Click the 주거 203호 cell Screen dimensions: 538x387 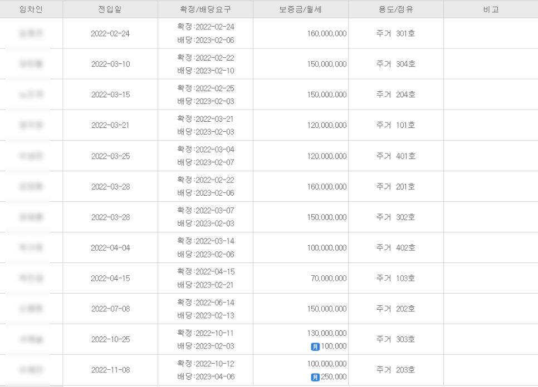point(395,370)
